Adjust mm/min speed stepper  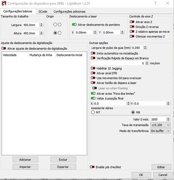(147, 63)
